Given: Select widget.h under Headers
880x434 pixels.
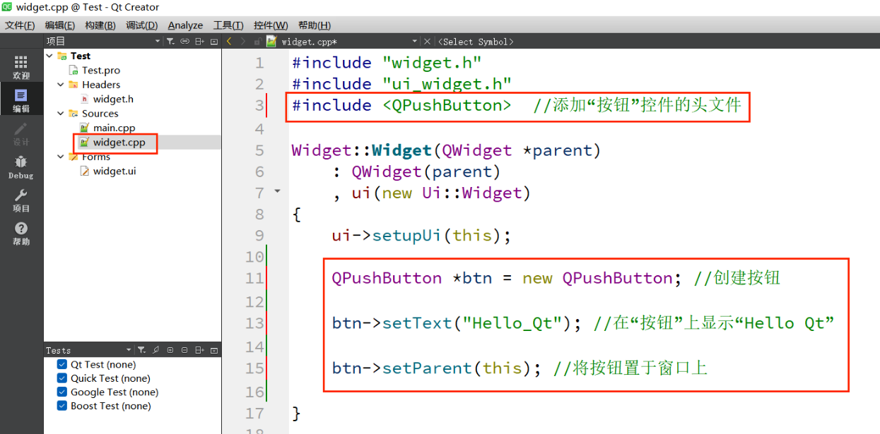Looking at the screenshot, I should (x=113, y=100).
